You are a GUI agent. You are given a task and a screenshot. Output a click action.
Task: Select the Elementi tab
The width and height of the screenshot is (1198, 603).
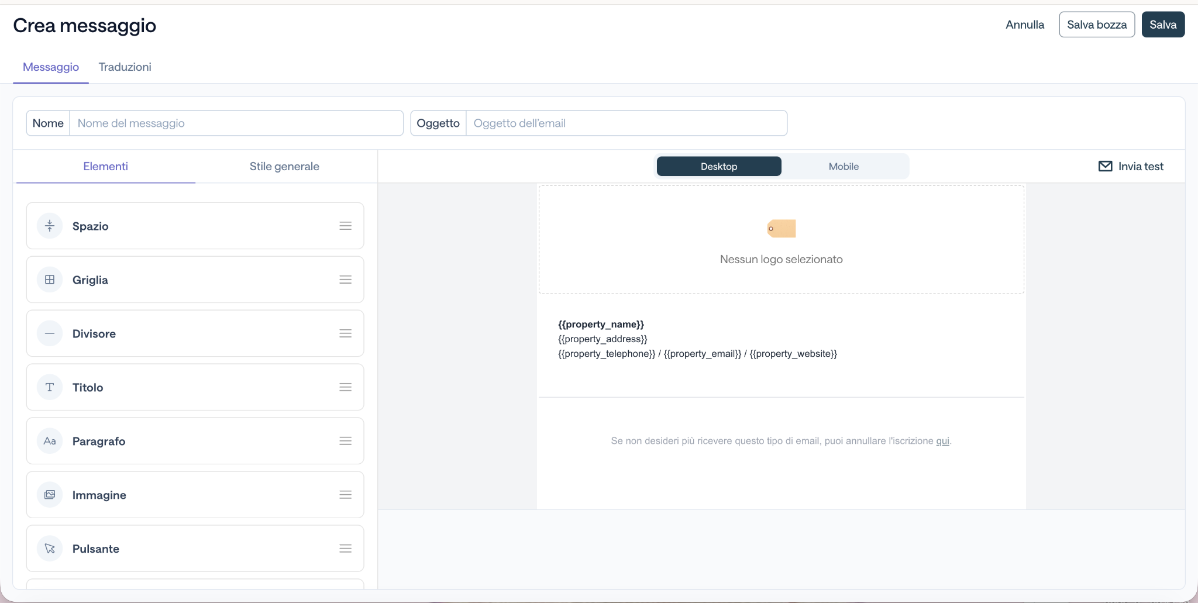pyautogui.click(x=105, y=166)
